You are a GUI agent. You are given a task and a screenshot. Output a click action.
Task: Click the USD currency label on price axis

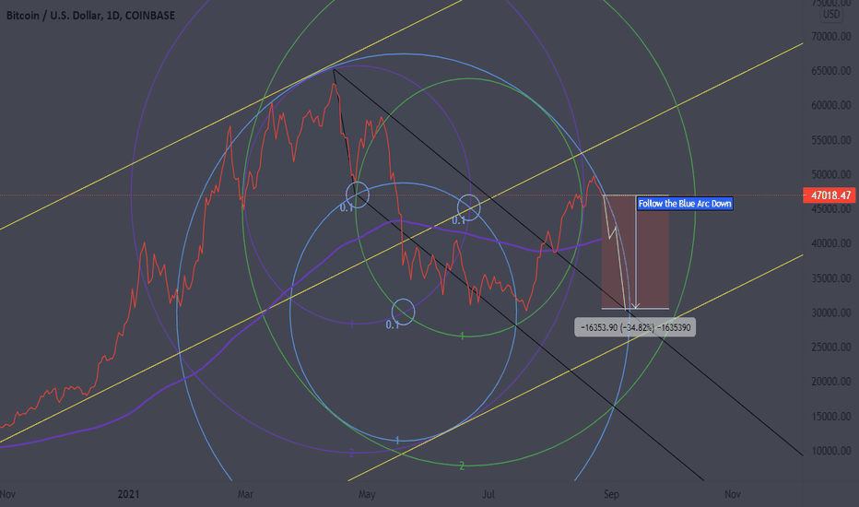(831, 14)
